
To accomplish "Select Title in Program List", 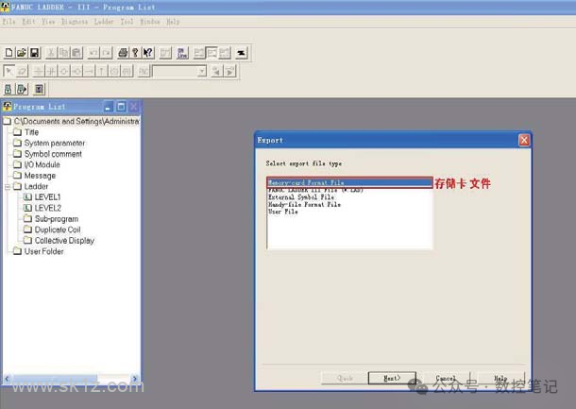I will 31,132.
